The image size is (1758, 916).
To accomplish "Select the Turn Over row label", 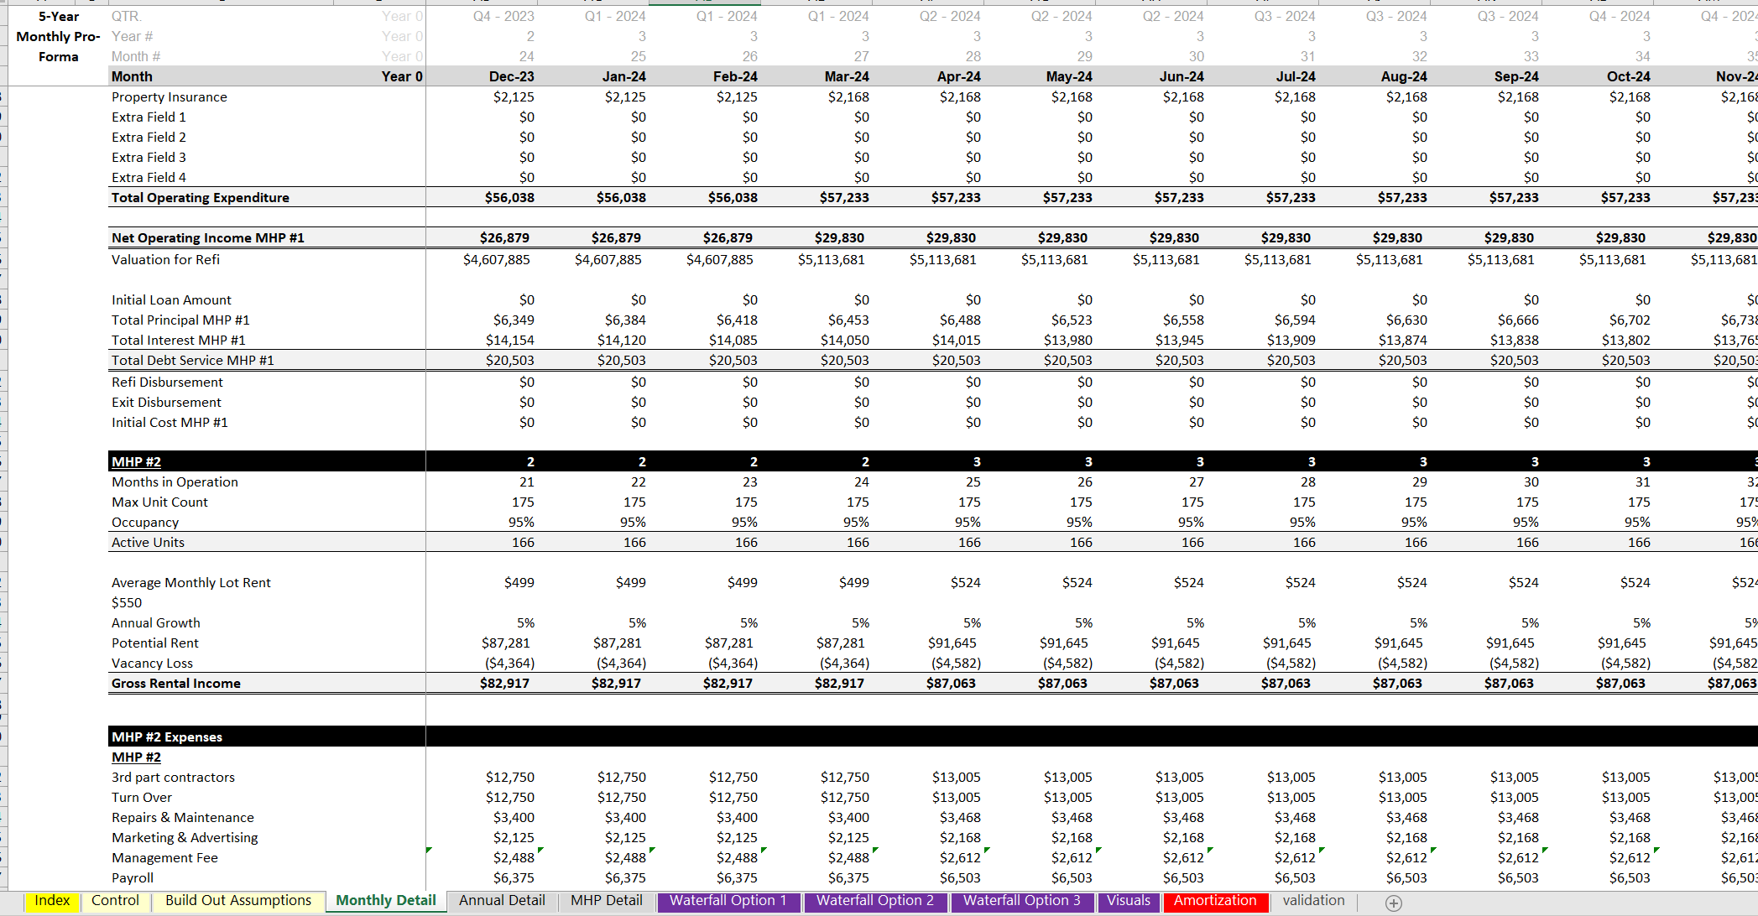I will [142, 798].
